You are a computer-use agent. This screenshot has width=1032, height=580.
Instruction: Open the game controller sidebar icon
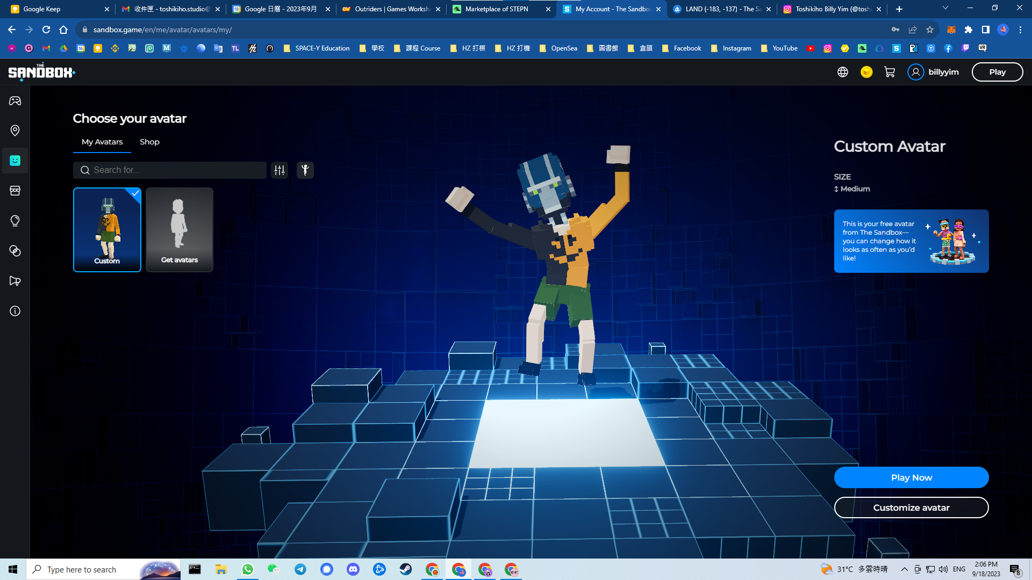pos(15,100)
